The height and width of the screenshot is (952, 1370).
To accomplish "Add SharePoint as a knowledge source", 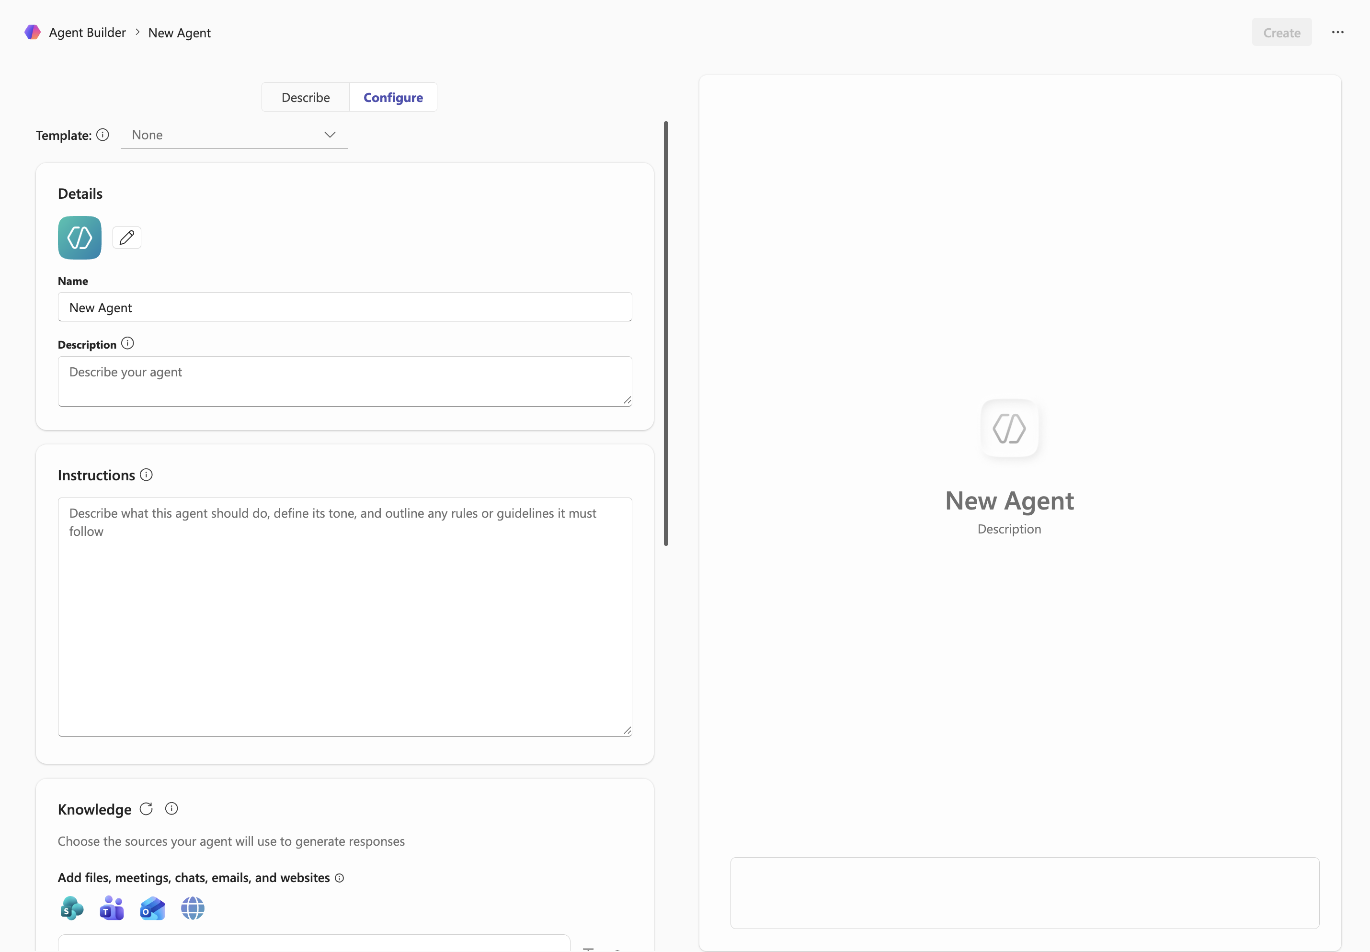I will pos(71,908).
